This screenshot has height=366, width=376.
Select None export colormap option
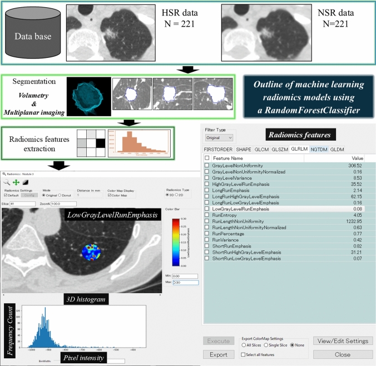[292, 345]
